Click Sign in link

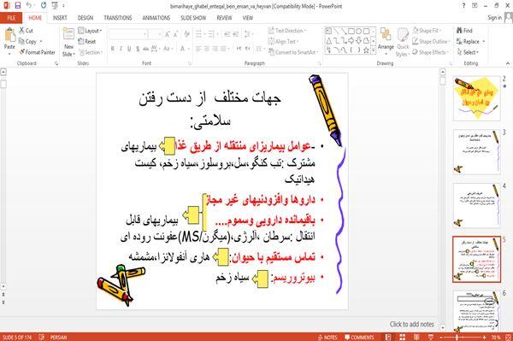[x=494, y=18]
